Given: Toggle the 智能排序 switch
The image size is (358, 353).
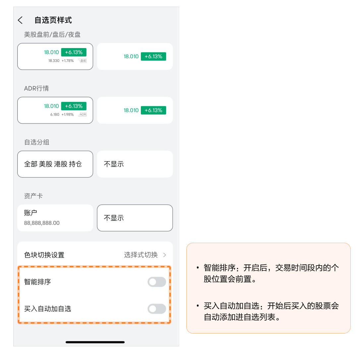Looking at the screenshot, I should pos(156,282).
